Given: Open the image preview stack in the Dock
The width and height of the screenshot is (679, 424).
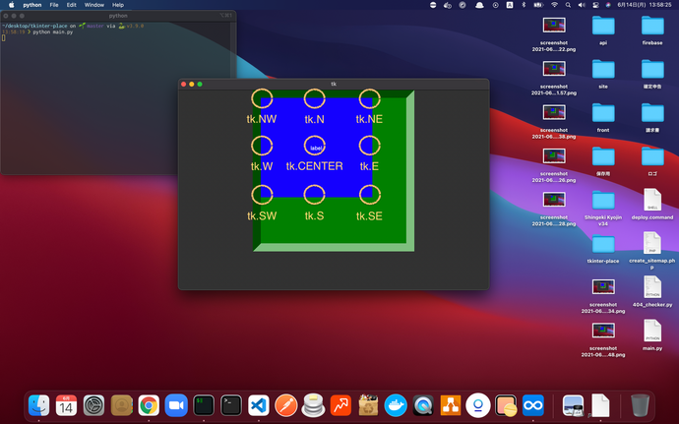Looking at the screenshot, I should click(x=574, y=405).
